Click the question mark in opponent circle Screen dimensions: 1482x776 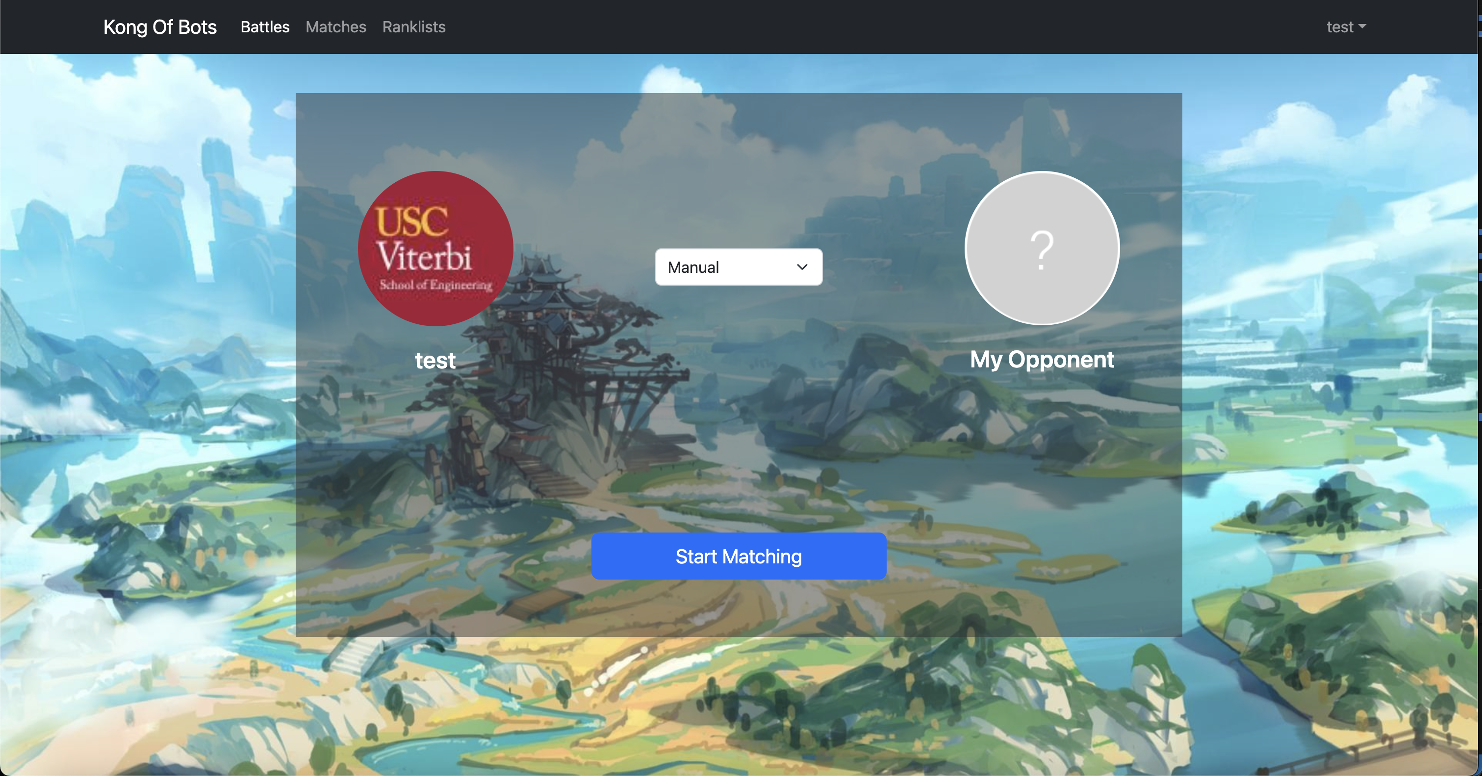click(x=1042, y=250)
